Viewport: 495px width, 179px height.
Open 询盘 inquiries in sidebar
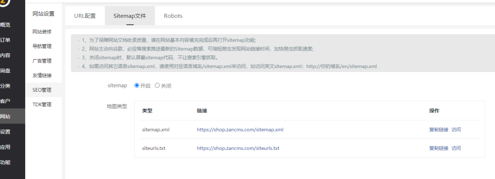[5, 71]
